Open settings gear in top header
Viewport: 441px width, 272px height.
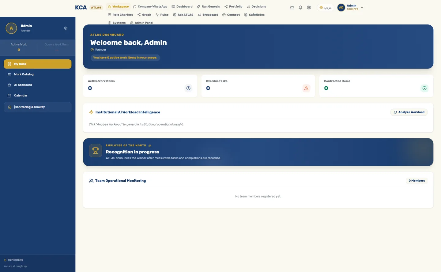309,8
